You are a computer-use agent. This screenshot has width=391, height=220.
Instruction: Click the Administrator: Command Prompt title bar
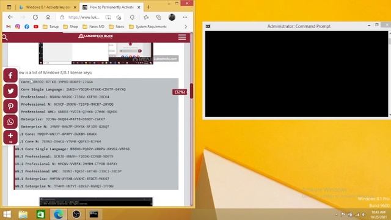(299, 26)
